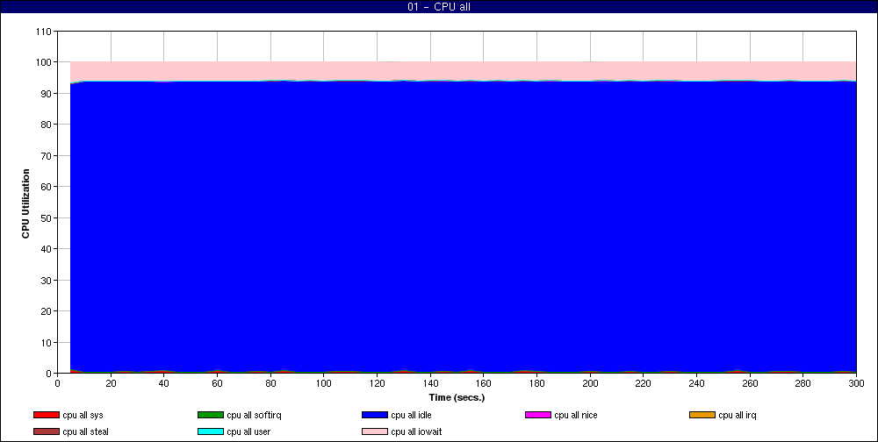Viewport: 878px width, 442px height.
Task: Click the 'cpu all user' legend label
Action: point(248,432)
